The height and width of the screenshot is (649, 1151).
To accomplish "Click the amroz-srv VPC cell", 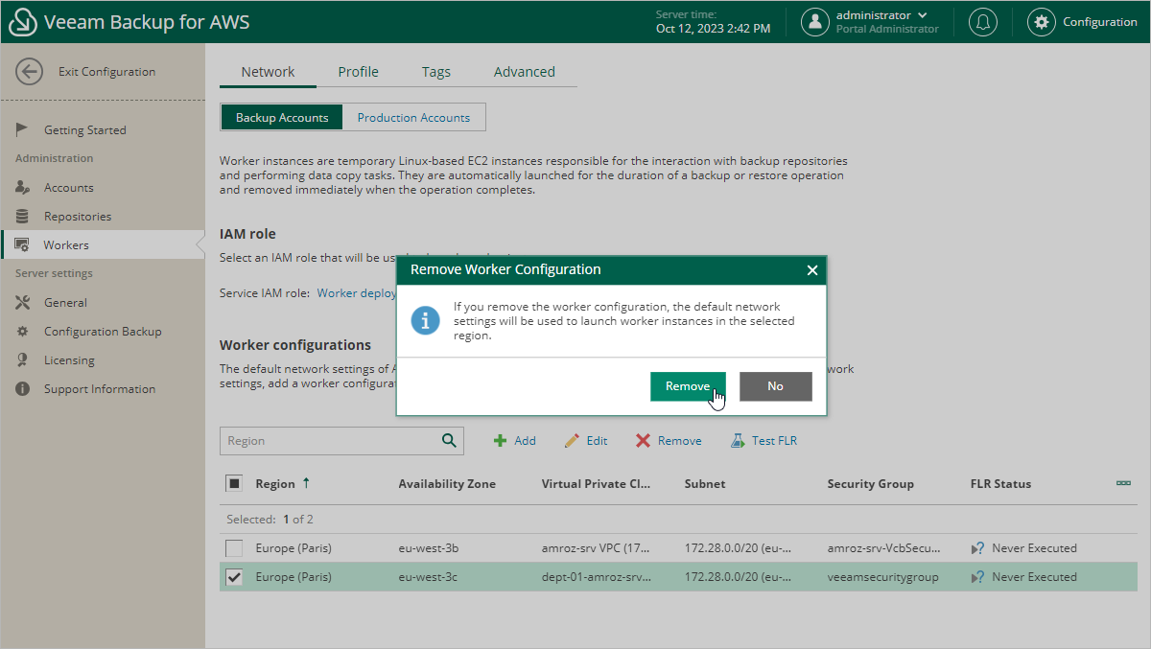I will [x=596, y=548].
